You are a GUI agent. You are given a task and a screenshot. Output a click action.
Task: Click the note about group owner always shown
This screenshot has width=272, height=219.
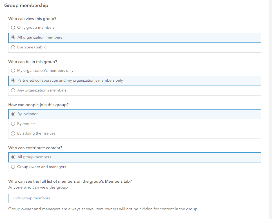[103, 209]
